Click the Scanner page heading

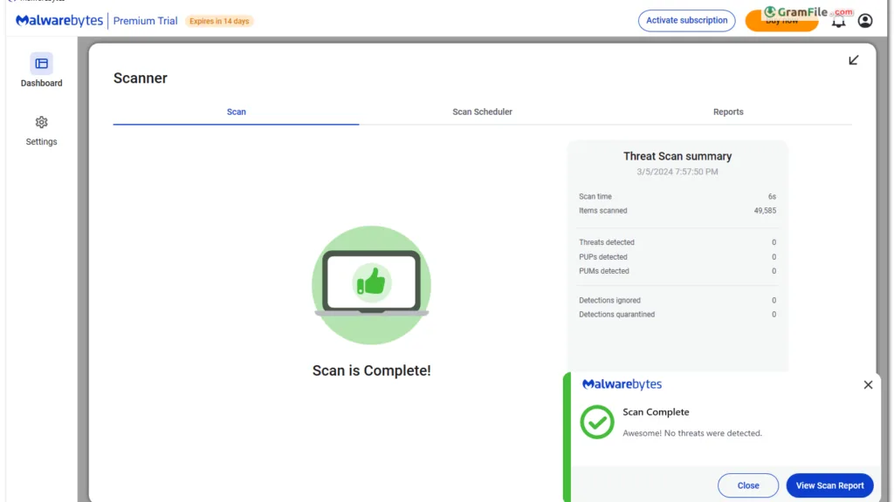pos(141,78)
